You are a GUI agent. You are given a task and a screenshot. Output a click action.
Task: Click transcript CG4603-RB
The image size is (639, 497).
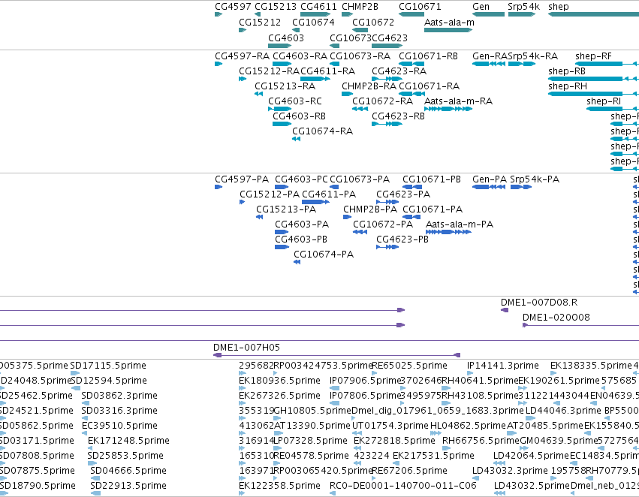(x=299, y=116)
